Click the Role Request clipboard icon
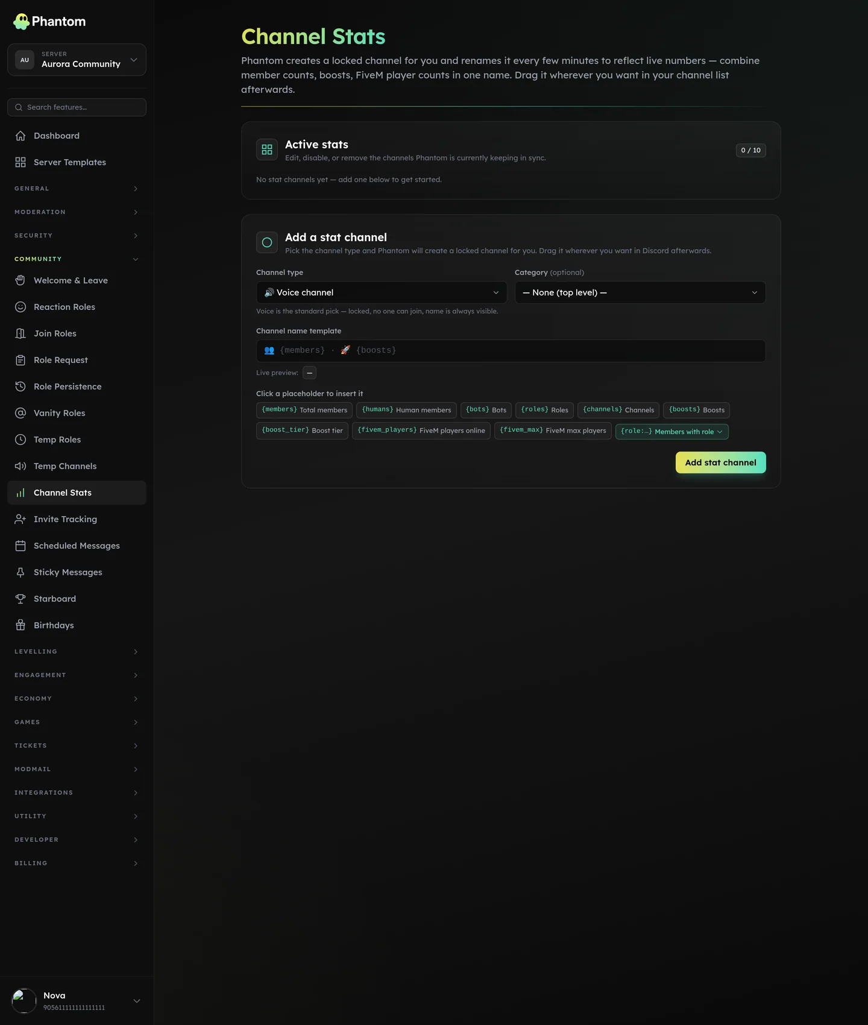The image size is (868, 1025). [20, 360]
